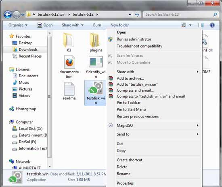The image size is (222, 187).
Task: Open the DotSol (E:) drive
Action: 24,142
